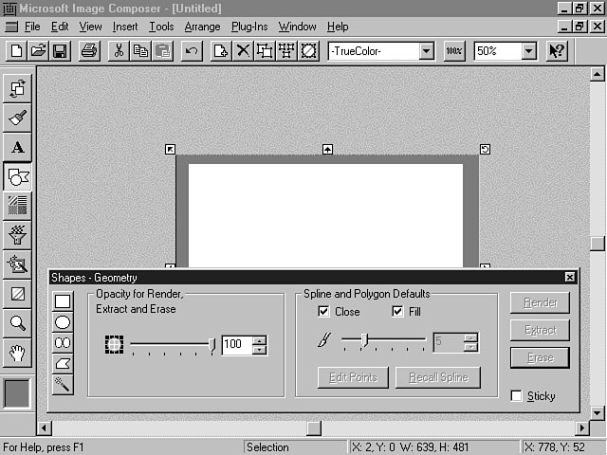Select the Text tool in toolbox
Viewport: 607px width, 455px height.
click(18, 147)
